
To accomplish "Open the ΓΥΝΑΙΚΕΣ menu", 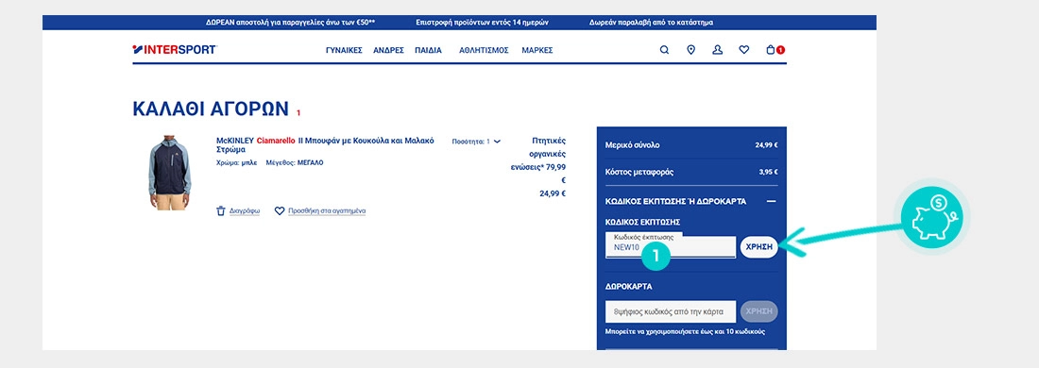I will point(344,50).
